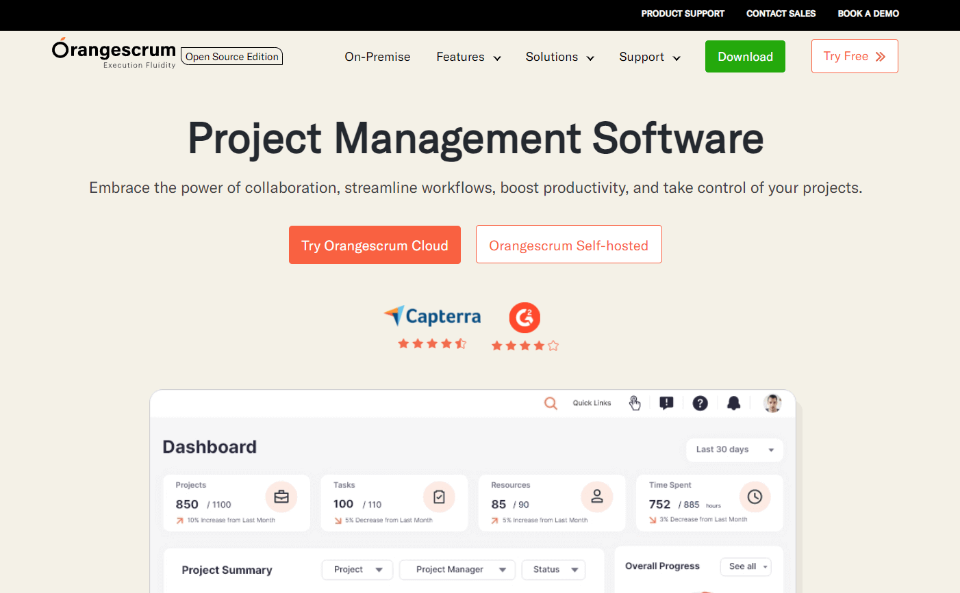Click Try Orangescrum Cloud button
The height and width of the screenshot is (593, 960).
[375, 245]
